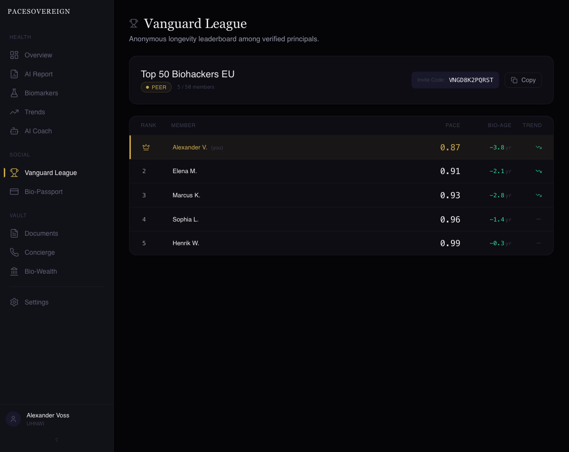This screenshot has width=569, height=452.
Task: Click the crown icon on first rank
Action: (146, 148)
